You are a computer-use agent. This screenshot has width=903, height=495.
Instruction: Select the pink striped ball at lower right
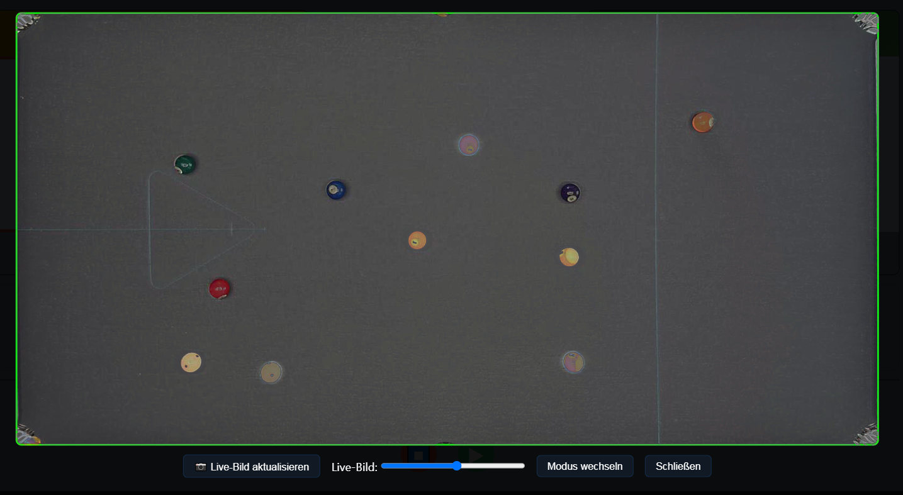tap(573, 362)
